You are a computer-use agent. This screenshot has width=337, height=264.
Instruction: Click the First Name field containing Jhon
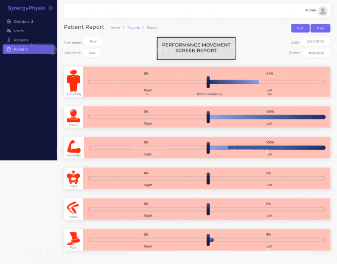pos(93,42)
